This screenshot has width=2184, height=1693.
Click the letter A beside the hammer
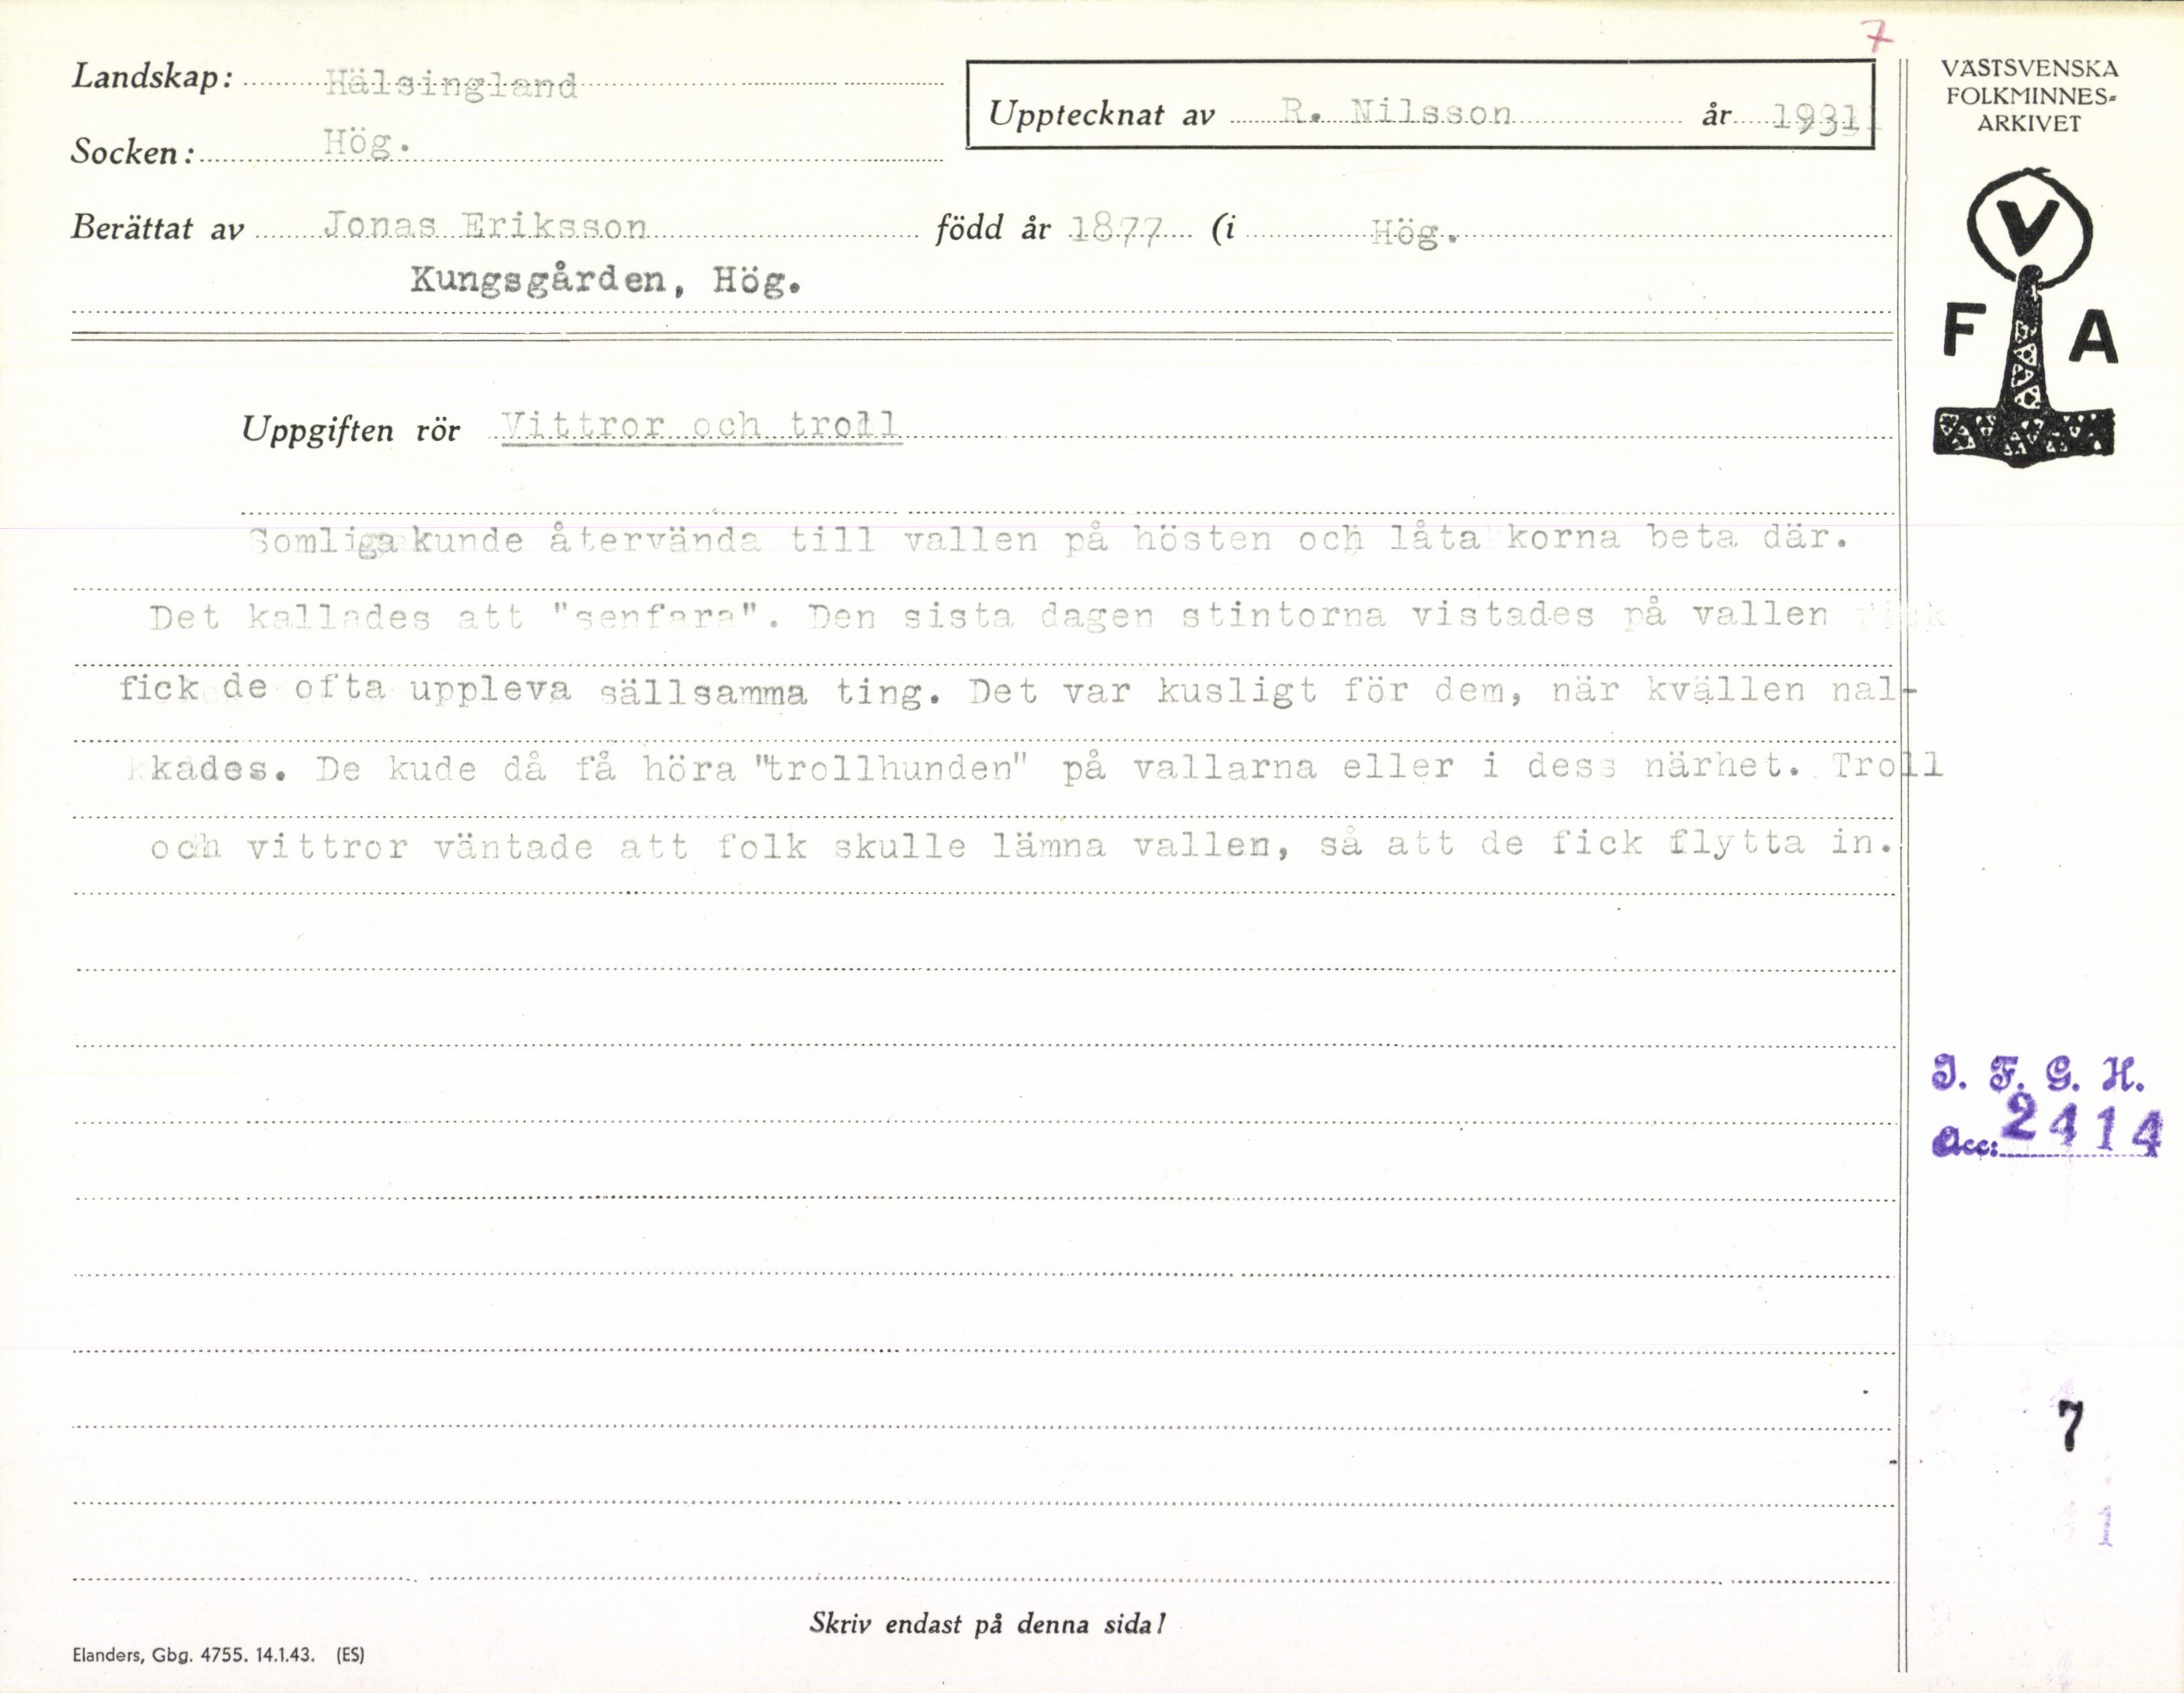point(2093,339)
